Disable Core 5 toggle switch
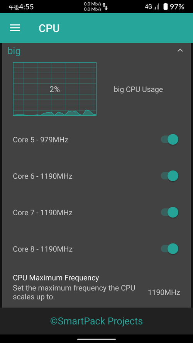Image resolution: width=193 pixels, height=343 pixels. click(x=169, y=140)
